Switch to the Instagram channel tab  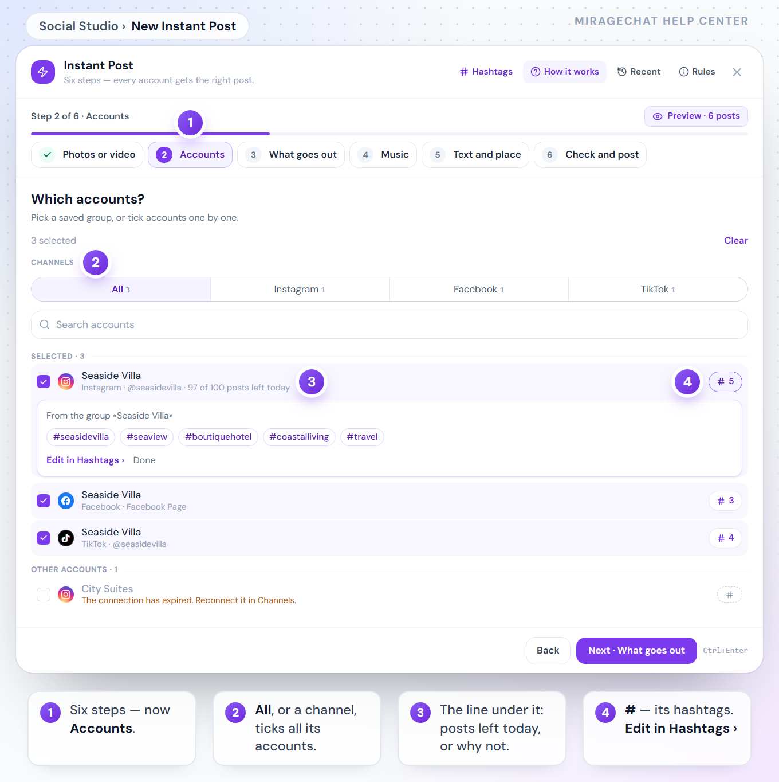[x=300, y=290]
